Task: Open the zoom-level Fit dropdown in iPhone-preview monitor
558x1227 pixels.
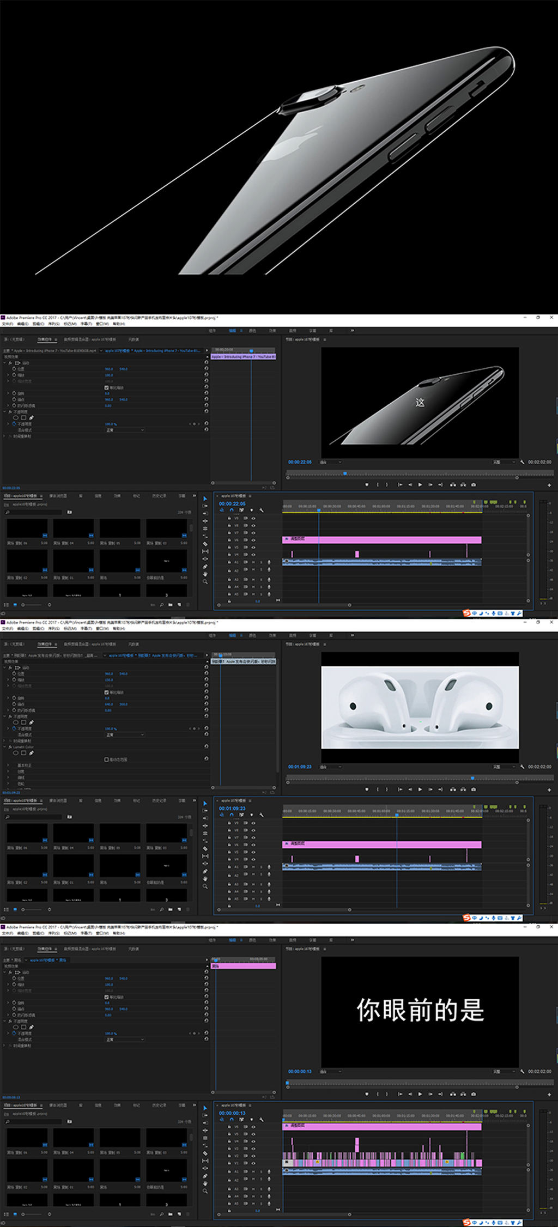Action: (331, 461)
